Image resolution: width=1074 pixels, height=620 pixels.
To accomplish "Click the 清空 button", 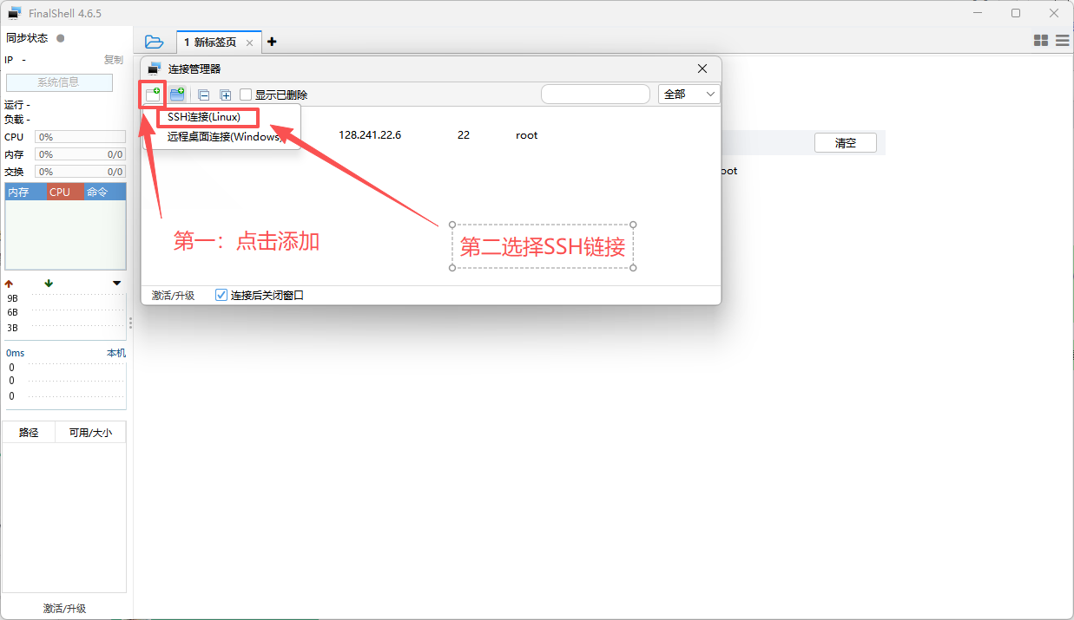I will point(846,143).
